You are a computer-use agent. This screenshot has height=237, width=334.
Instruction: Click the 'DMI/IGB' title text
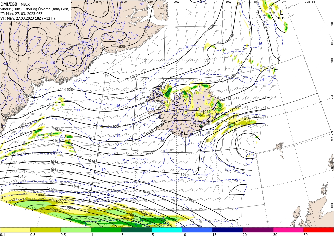point(9,4)
